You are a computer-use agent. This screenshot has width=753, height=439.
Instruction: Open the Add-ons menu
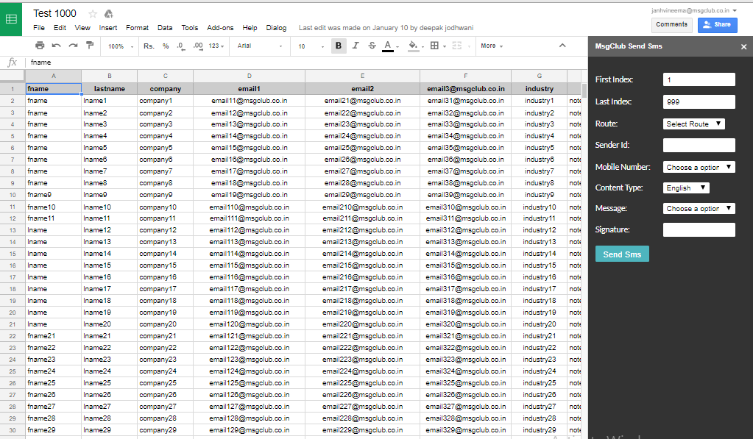coord(220,28)
